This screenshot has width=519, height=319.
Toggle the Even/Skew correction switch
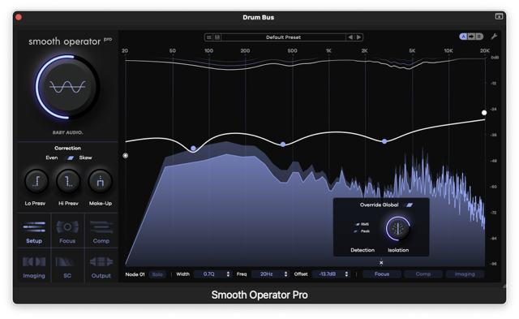[x=71, y=158]
